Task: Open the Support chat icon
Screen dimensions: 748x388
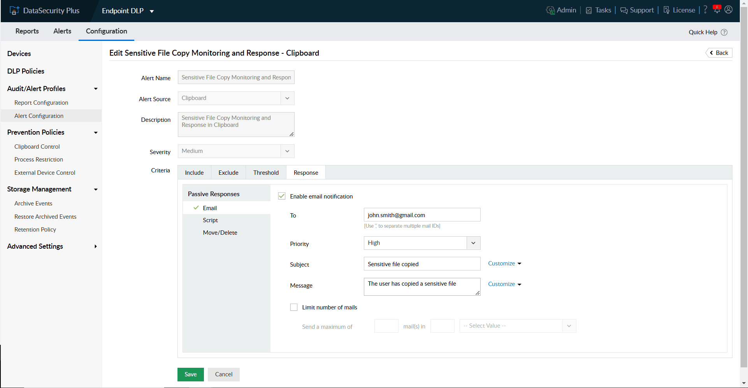Action: tap(624, 11)
